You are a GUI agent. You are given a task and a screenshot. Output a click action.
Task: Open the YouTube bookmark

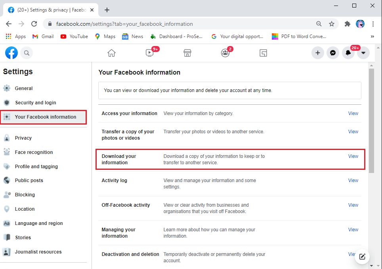click(74, 37)
